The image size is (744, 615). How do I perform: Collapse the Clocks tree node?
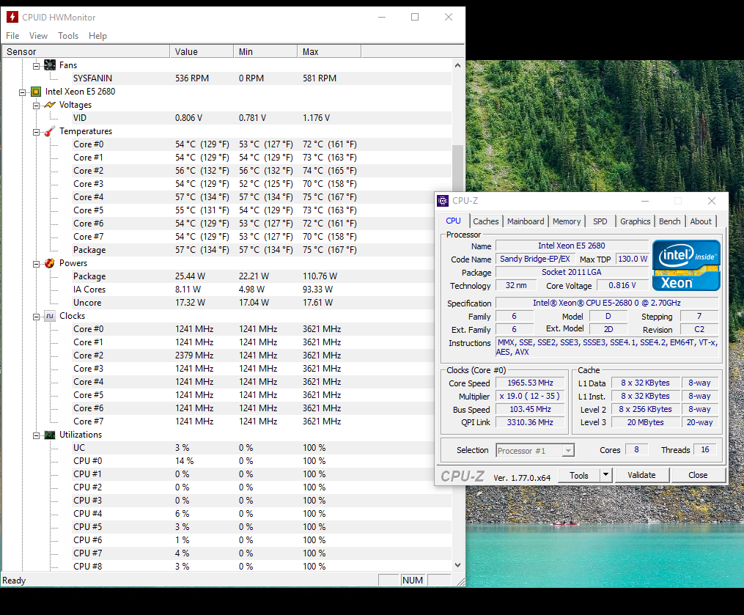[36, 317]
